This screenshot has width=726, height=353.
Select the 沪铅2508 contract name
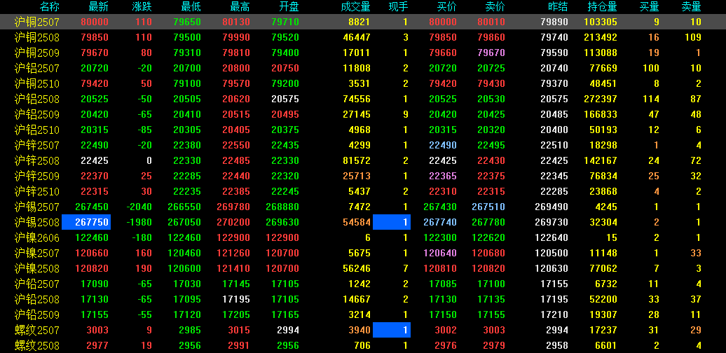(36, 299)
